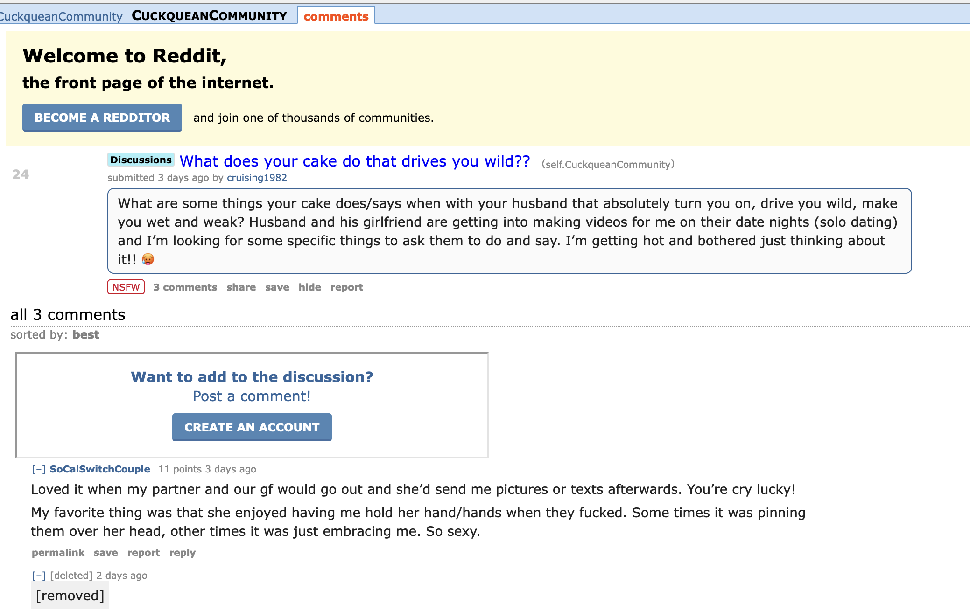Open permalink of SoCalSwitchCouple's comment
This screenshot has width=970, height=611.
pos(58,553)
